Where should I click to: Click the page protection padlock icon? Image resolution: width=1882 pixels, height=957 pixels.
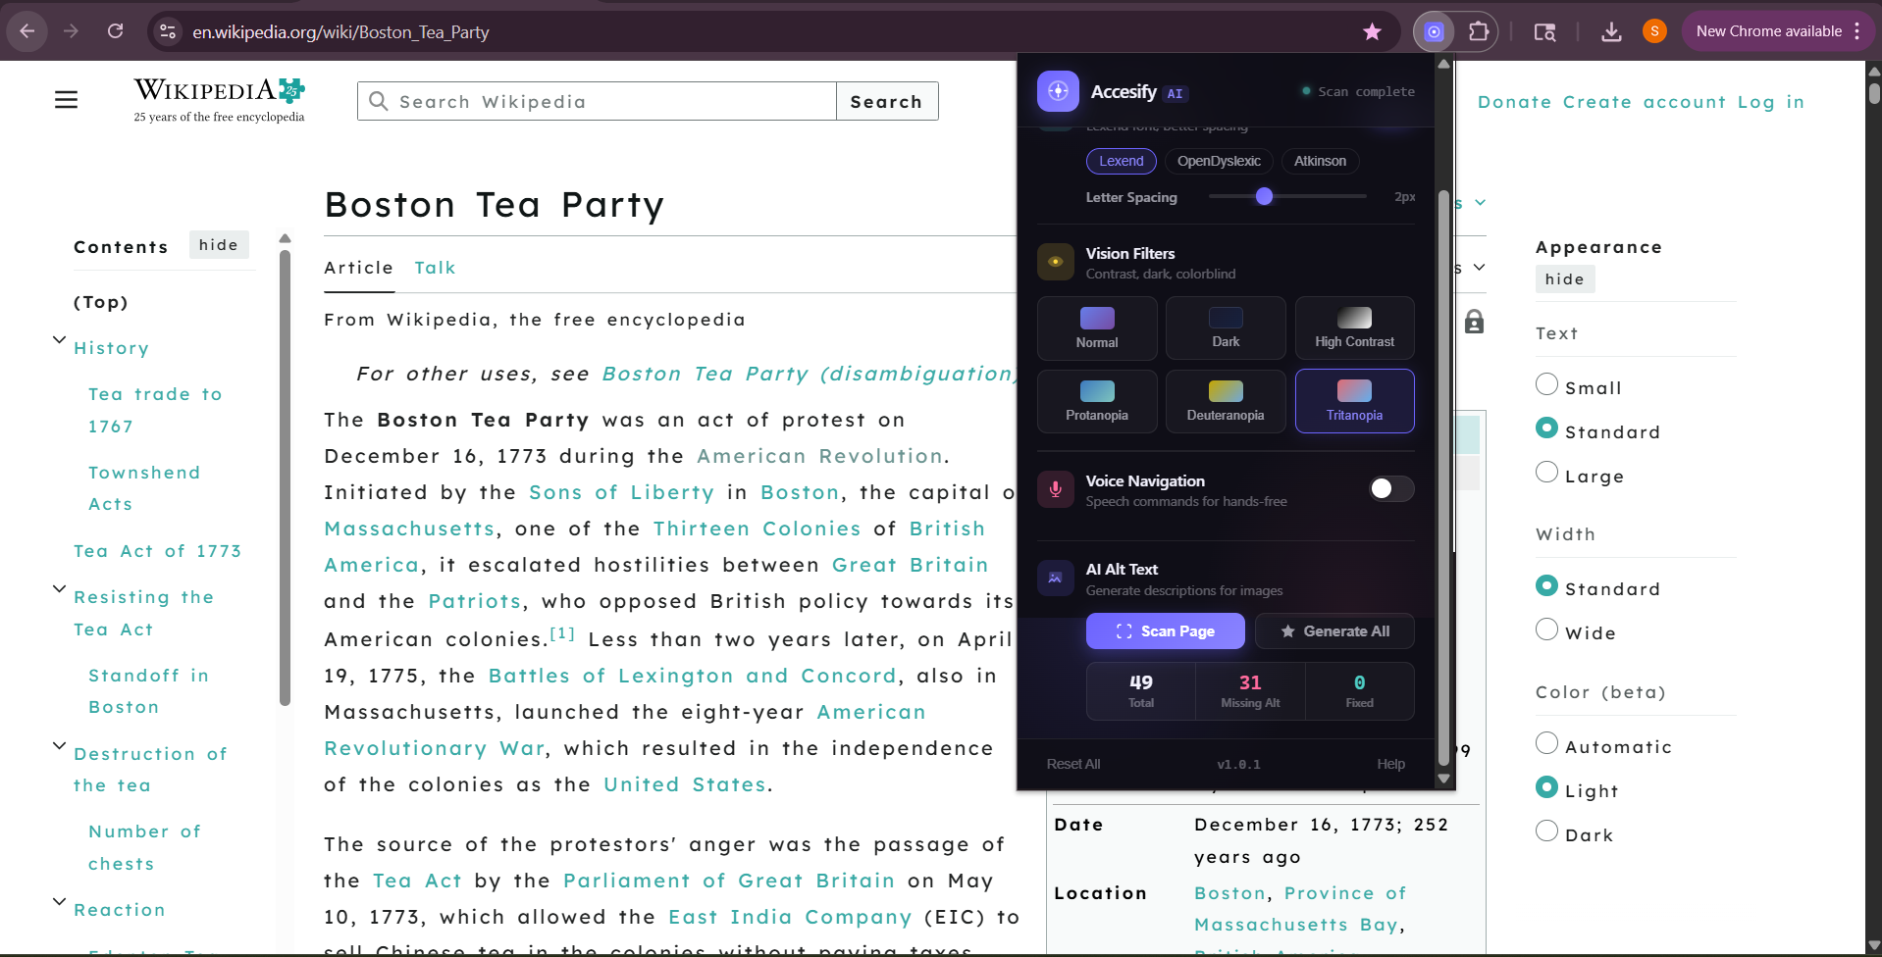pos(1474,322)
